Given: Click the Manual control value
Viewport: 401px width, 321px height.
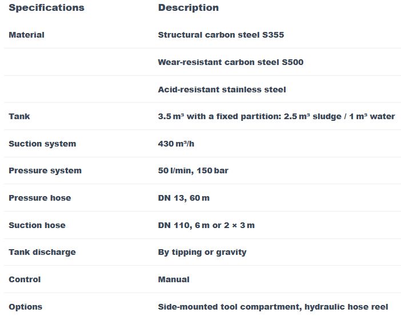Looking at the screenshot, I should (174, 279).
